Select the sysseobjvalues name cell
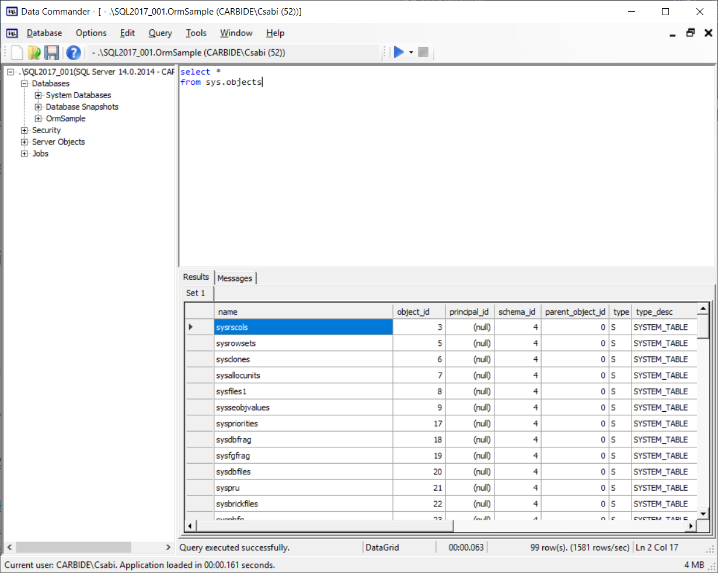Viewport: 718px width, 573px height. [x=304, y=408]
